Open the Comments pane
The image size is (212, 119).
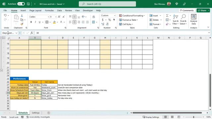pos(187,10)
